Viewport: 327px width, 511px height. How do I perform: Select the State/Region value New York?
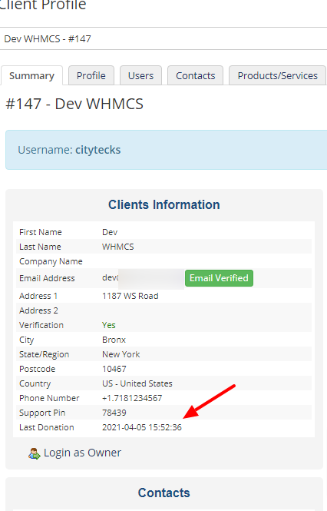click(x=121, y=354)
